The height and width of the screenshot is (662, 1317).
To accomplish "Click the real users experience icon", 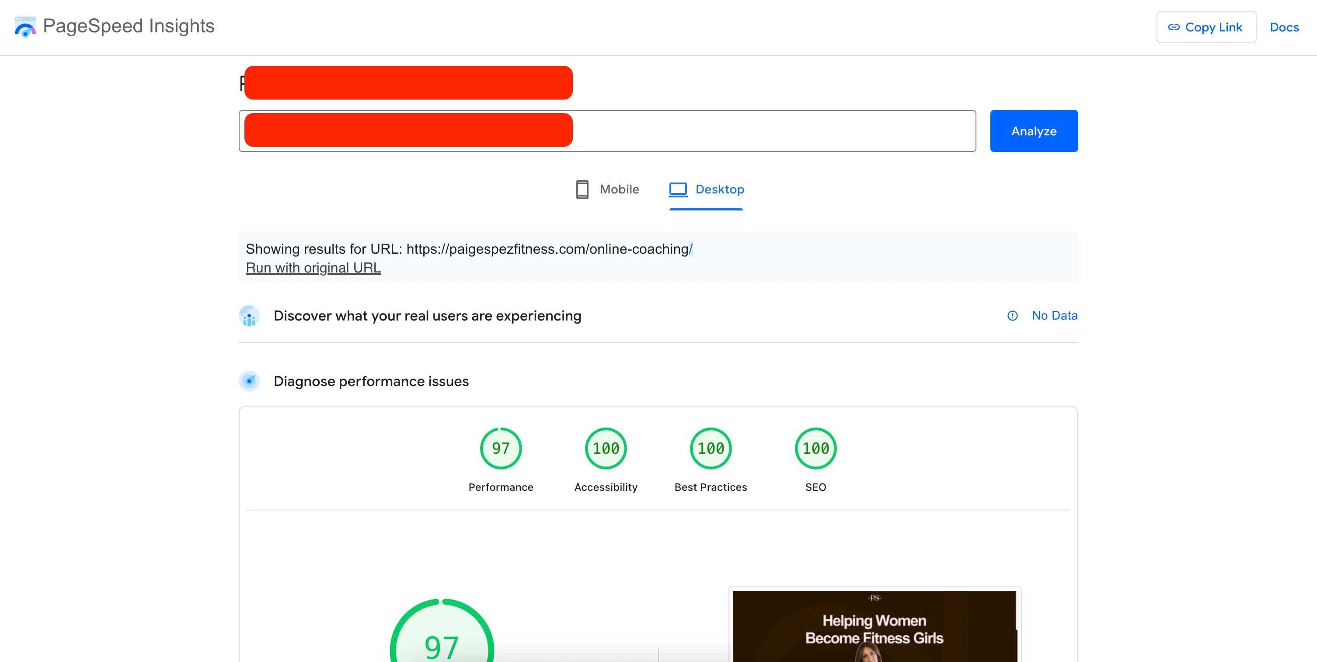I will coord(250,316).
